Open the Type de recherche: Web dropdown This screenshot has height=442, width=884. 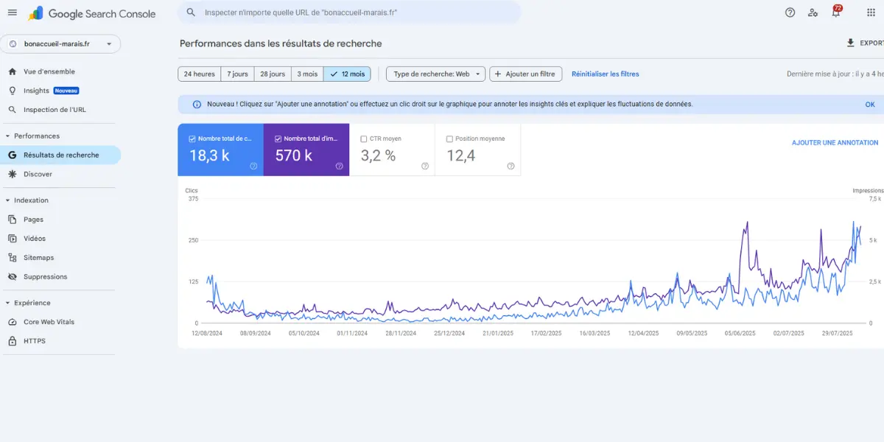pos(433,74)
